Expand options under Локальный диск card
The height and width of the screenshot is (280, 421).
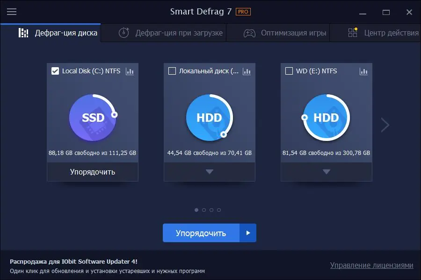[x=209, y=172]
